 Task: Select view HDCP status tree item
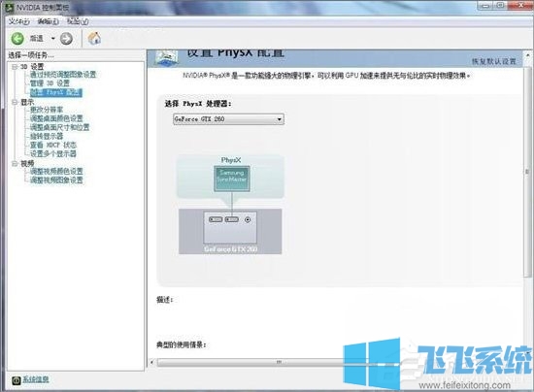(53, 145)
